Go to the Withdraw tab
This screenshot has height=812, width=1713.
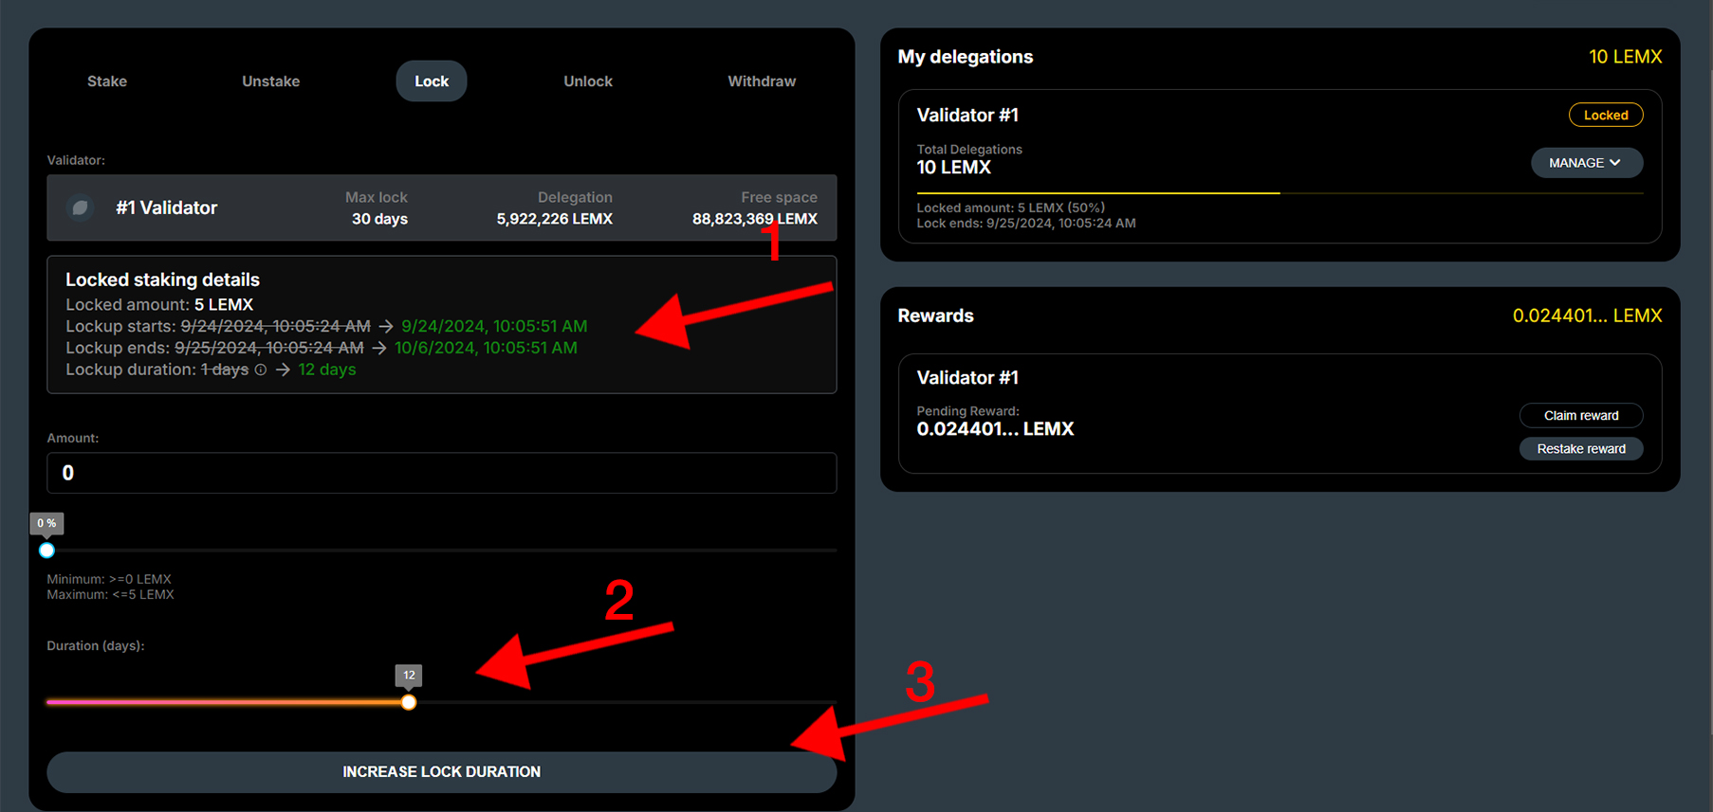(761, 81)
